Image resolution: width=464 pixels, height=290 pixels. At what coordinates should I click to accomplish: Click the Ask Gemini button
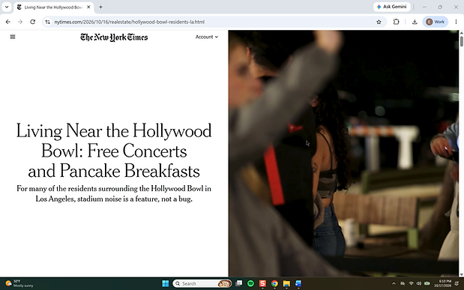click(x=392, y=7)
